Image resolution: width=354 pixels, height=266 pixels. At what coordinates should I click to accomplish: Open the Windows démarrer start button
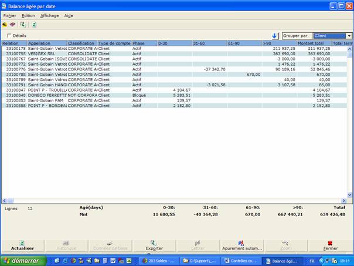click(23, 261)
